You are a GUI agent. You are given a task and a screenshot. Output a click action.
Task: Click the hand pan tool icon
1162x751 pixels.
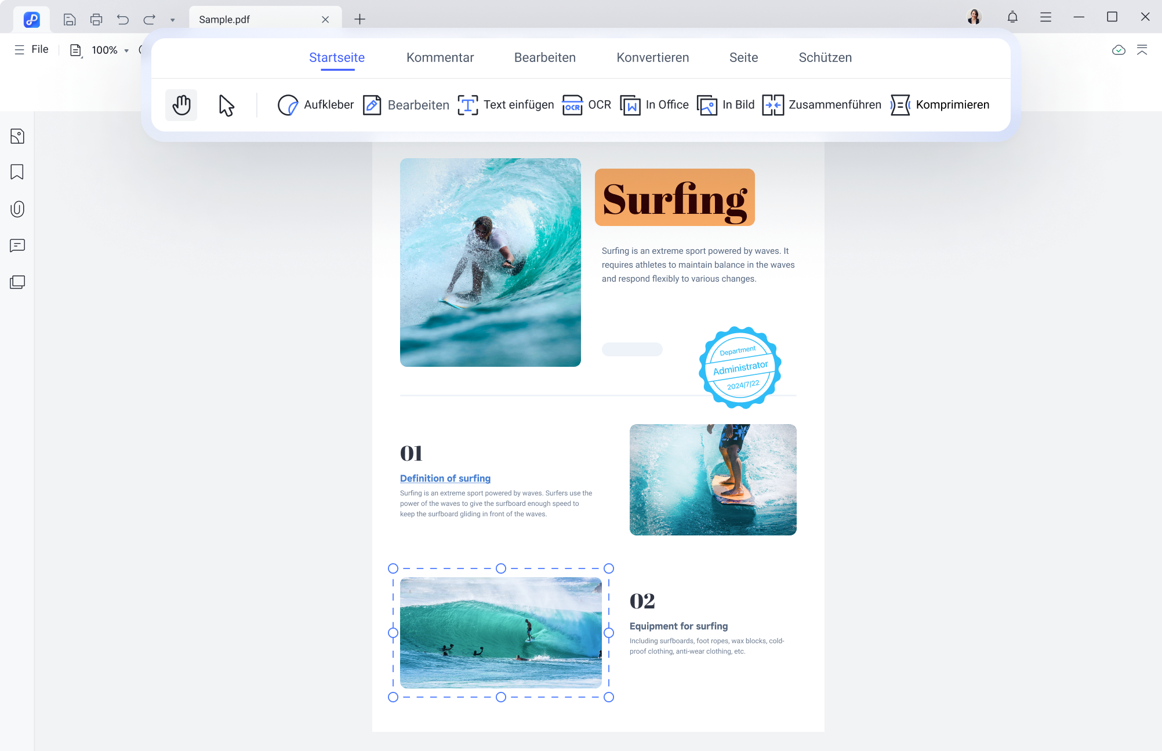pos(181,105)
